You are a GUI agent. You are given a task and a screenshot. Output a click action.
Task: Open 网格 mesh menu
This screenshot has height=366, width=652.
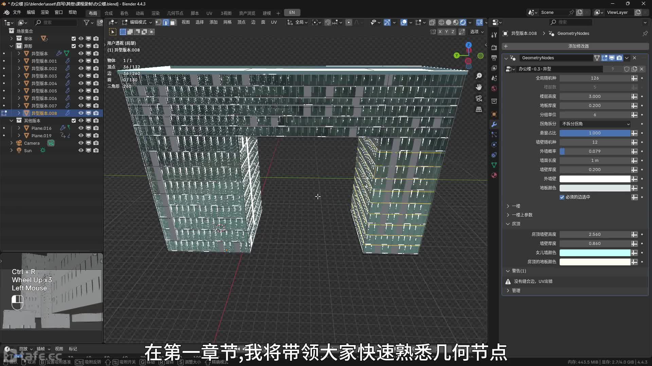tap(227, 22)
